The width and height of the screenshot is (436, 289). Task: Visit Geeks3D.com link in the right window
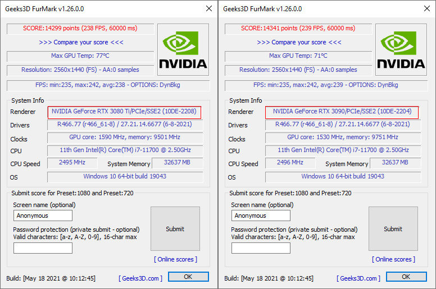358,278
